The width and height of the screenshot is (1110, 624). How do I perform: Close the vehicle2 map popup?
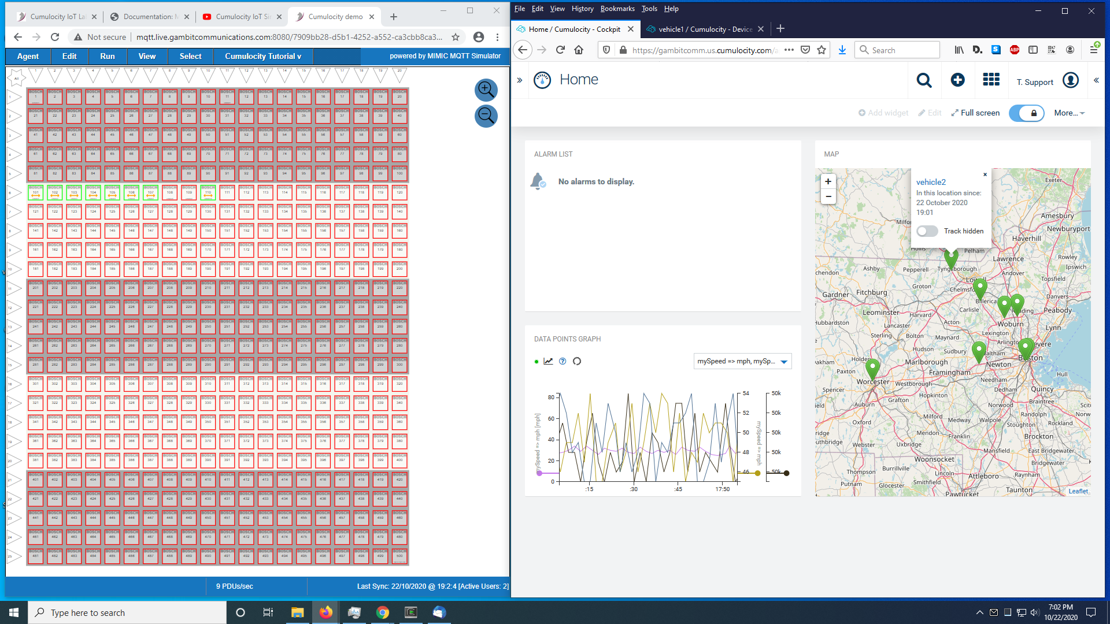985,174
